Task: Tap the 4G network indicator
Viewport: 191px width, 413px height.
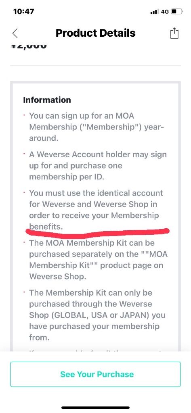Action: pos(165,12)
